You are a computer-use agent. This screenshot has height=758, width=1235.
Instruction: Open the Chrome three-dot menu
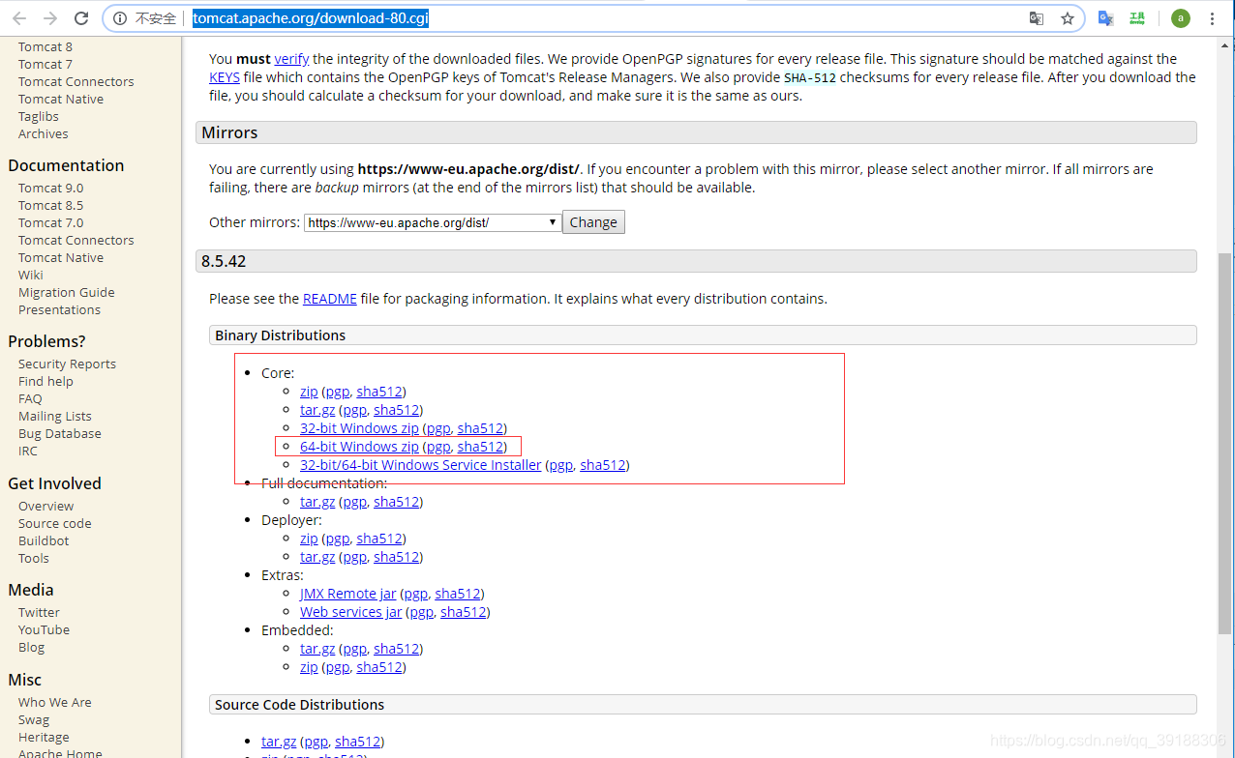[1212, 18]
